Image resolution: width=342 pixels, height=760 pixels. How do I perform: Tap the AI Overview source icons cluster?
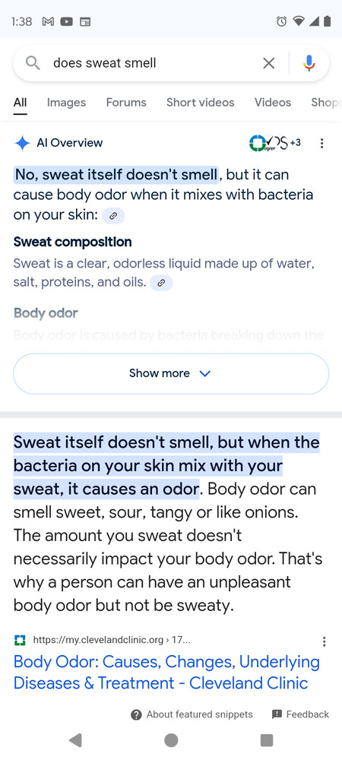pyautogui.click(x=274, y=143)
